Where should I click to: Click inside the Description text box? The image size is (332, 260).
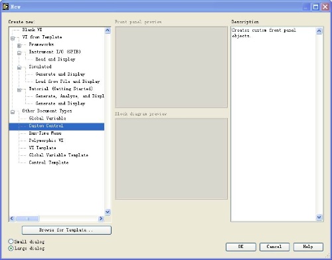[274, 124]
